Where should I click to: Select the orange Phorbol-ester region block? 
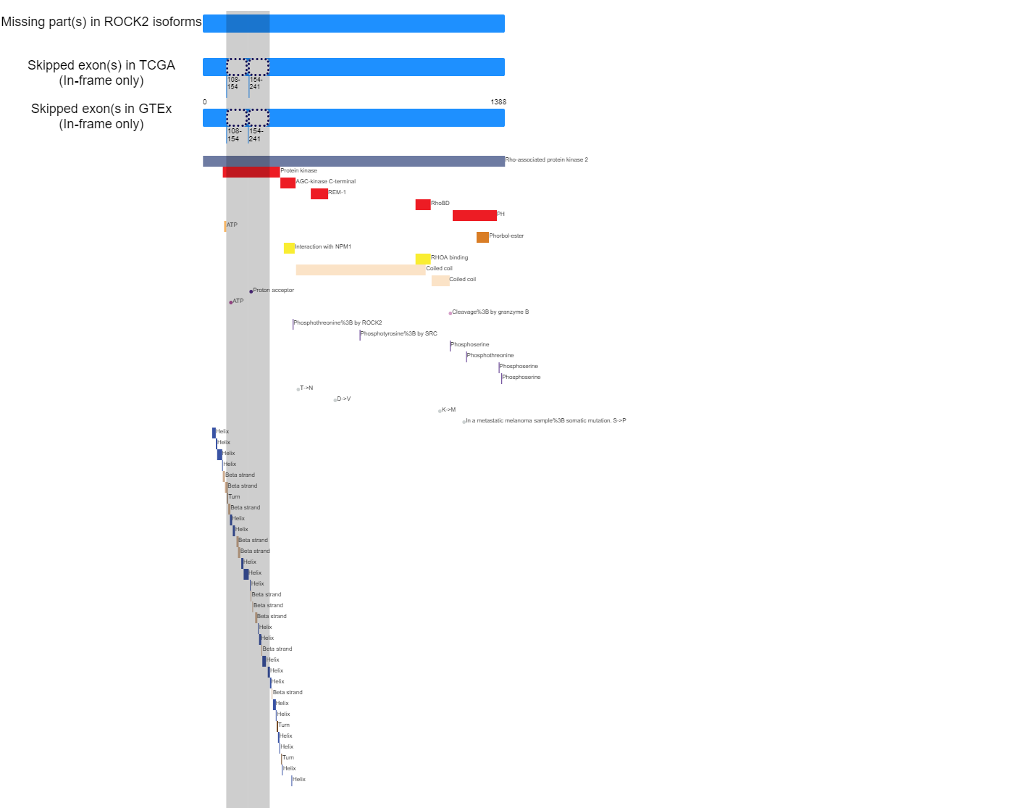click(x=482, y=237)
